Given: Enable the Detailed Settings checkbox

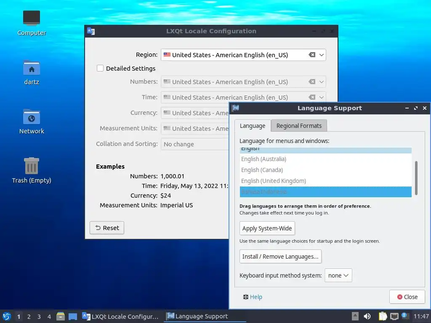Looking at the screenshot, I should click(100, 68).
